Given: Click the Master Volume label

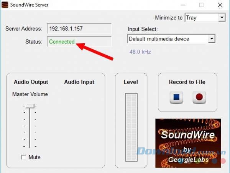Looking at the screenshot, I should [30, 94].
